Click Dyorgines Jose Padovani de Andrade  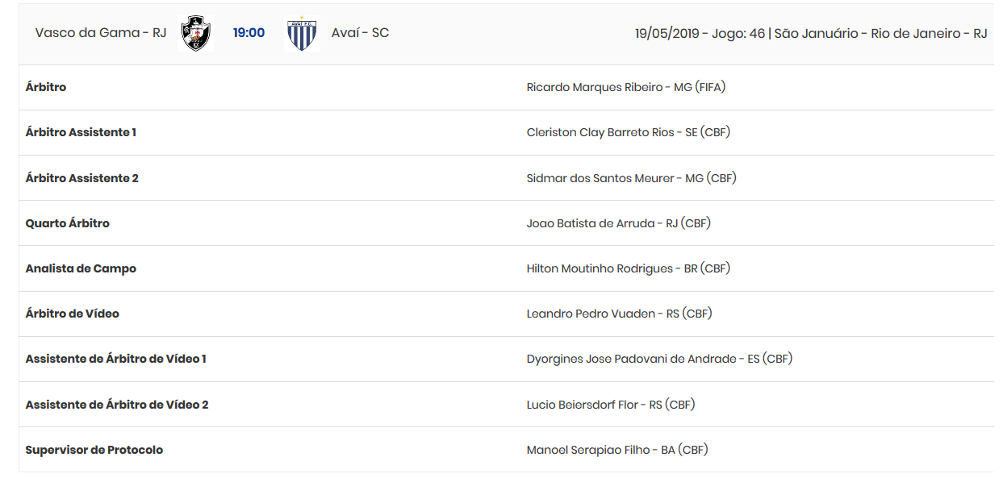[659, 359]
